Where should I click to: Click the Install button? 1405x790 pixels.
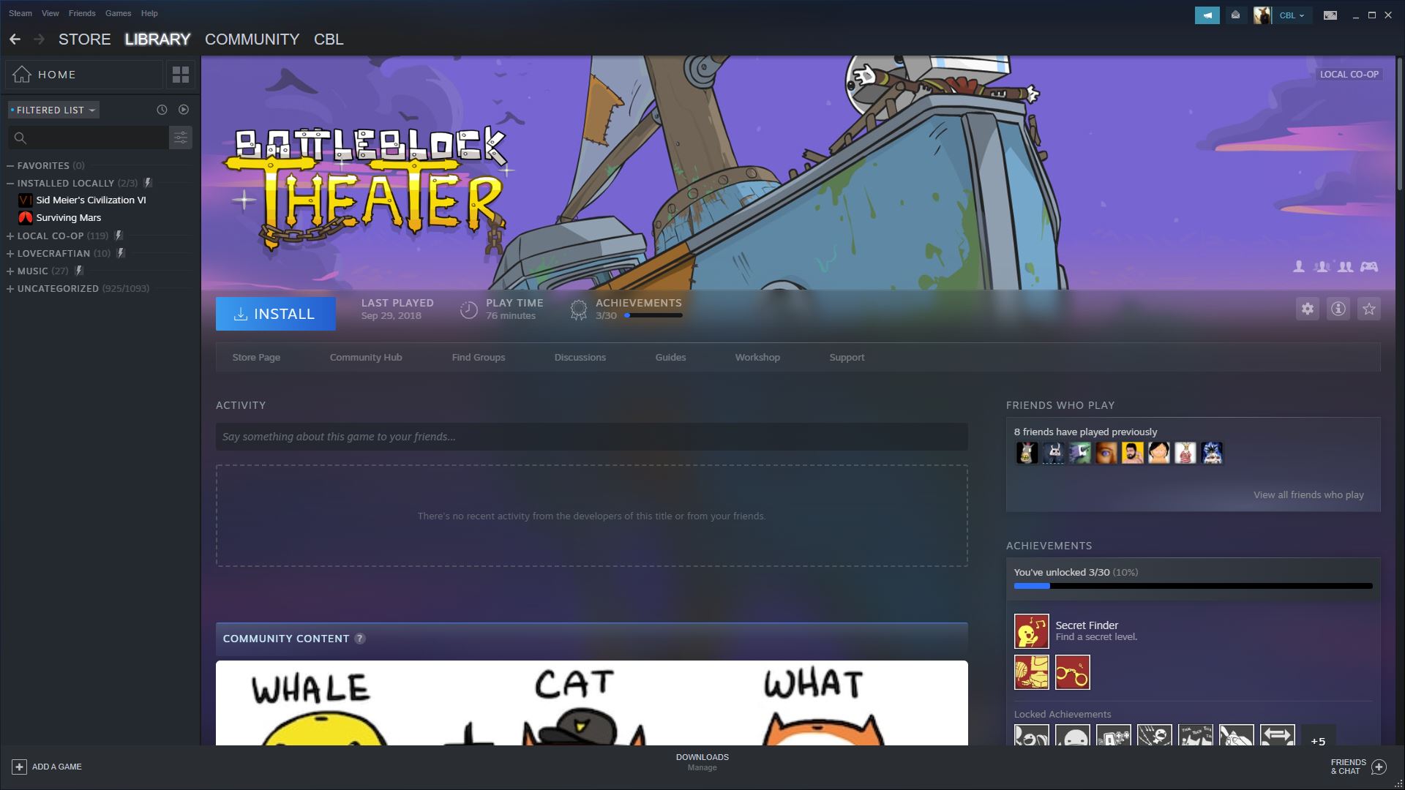[x=275, y=314]
